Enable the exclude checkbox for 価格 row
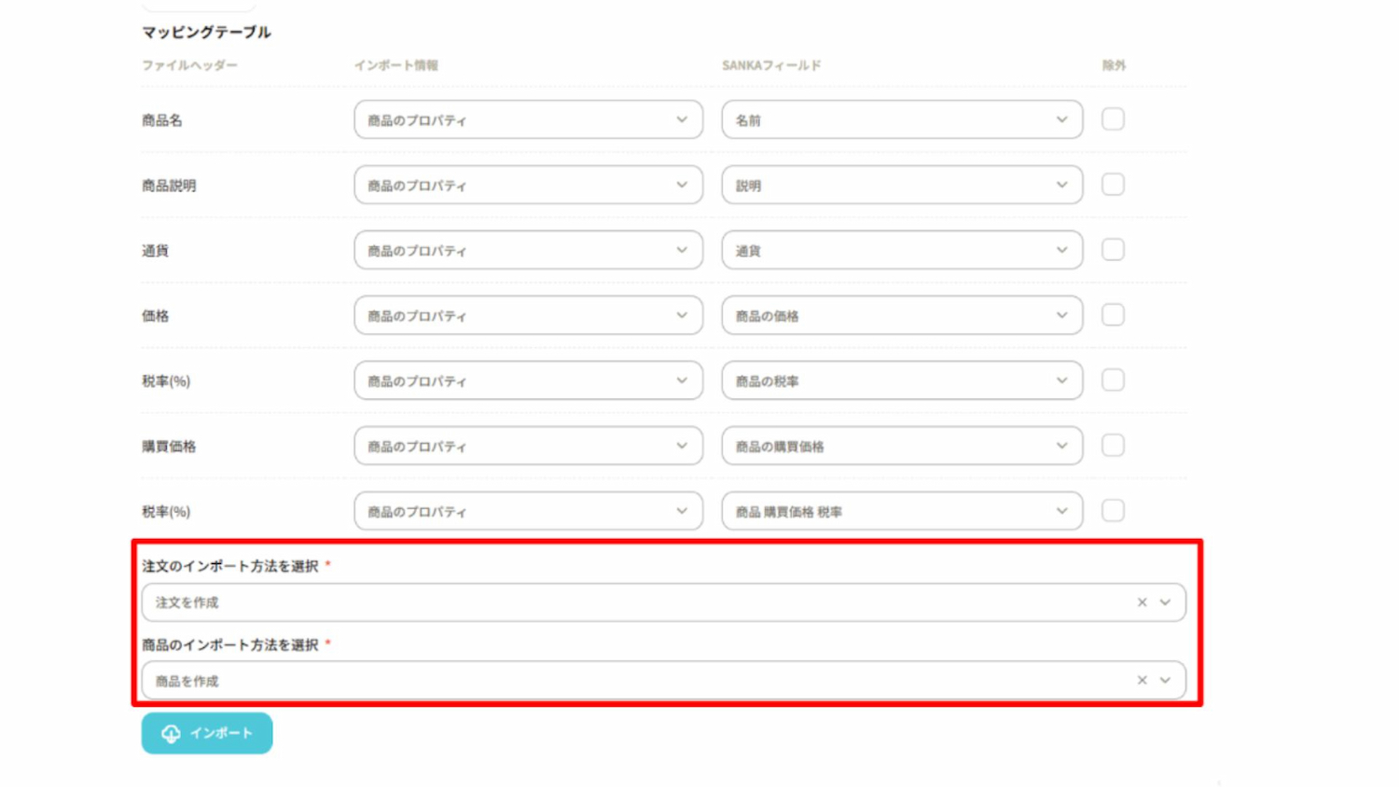The width and height of the screenshot is (1399, 787). click(x=1113, y=315)
